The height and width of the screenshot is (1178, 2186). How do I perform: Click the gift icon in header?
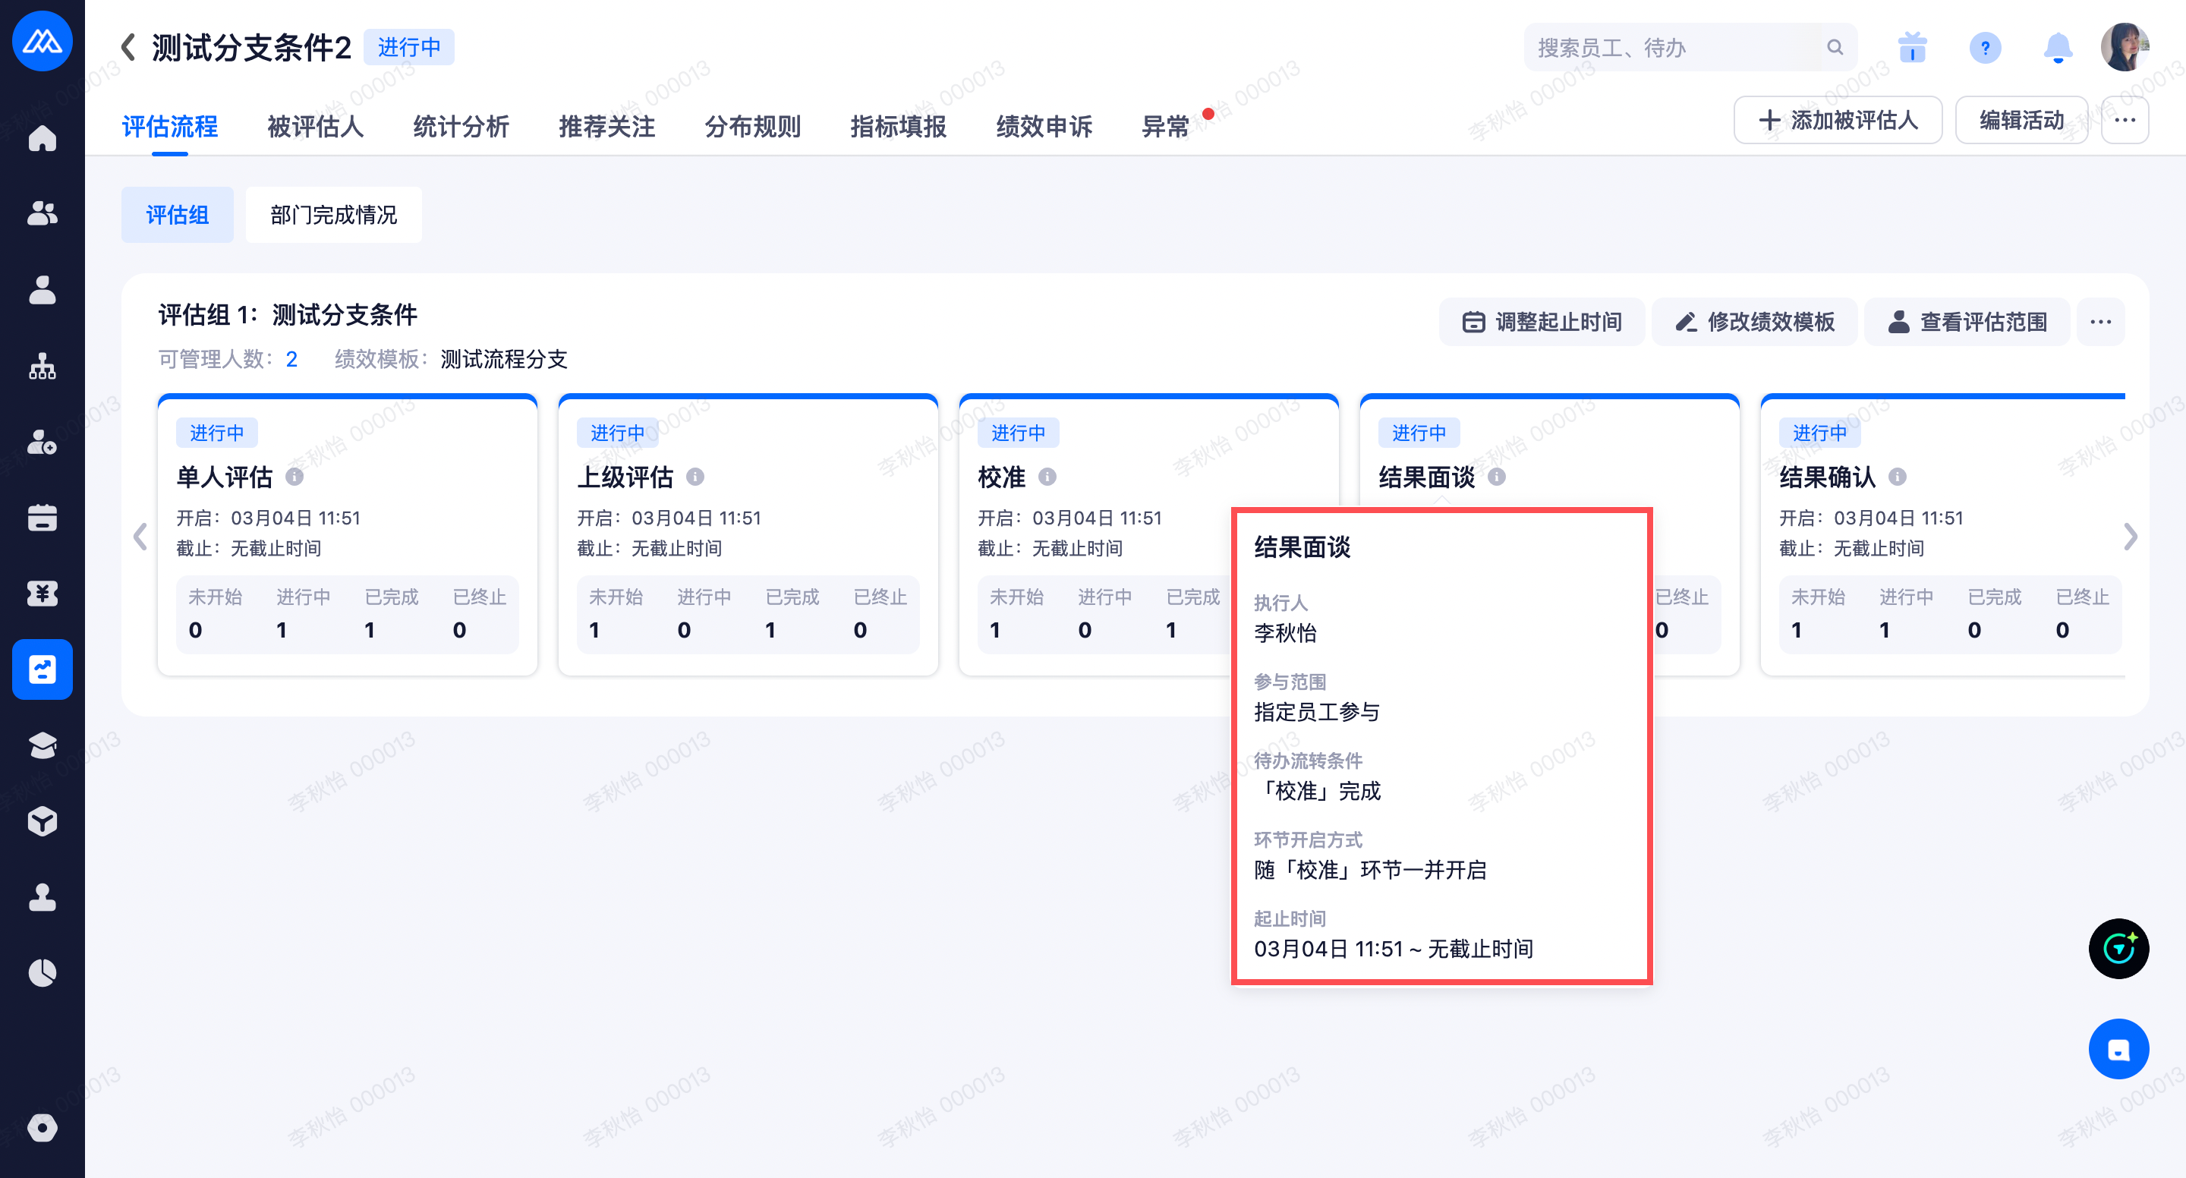pos(1913,48)
